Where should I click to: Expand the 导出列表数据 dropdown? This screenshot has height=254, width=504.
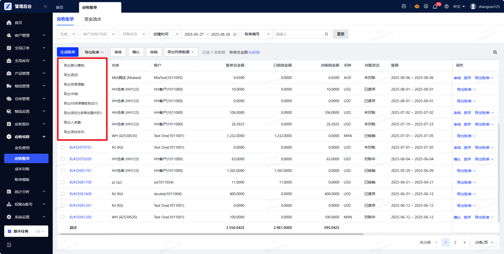coord(181,52)
